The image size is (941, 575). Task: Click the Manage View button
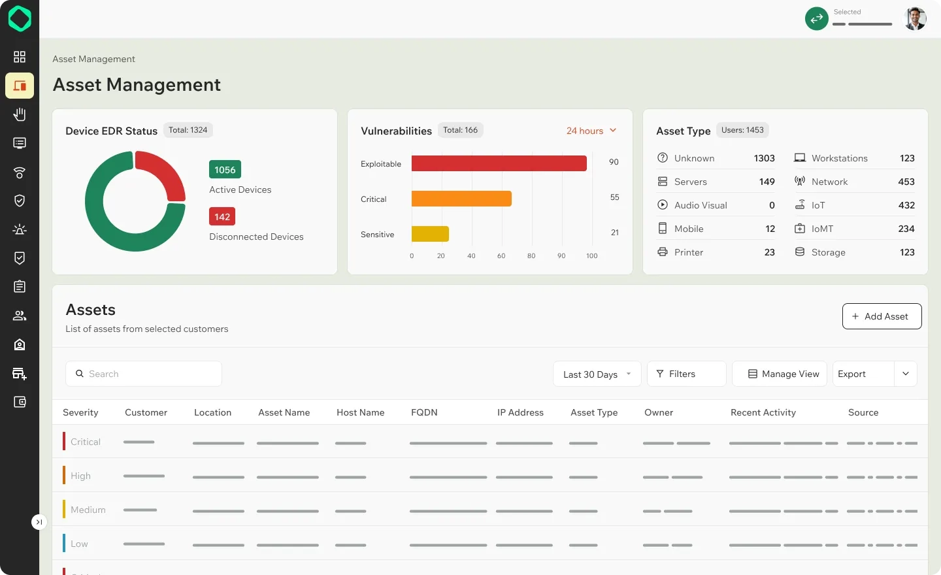[780, 374]
